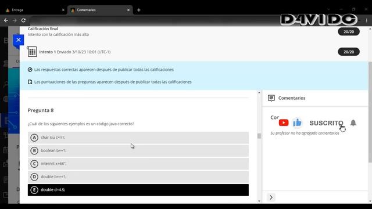Select answer E double d=4.5

point(138,190)
